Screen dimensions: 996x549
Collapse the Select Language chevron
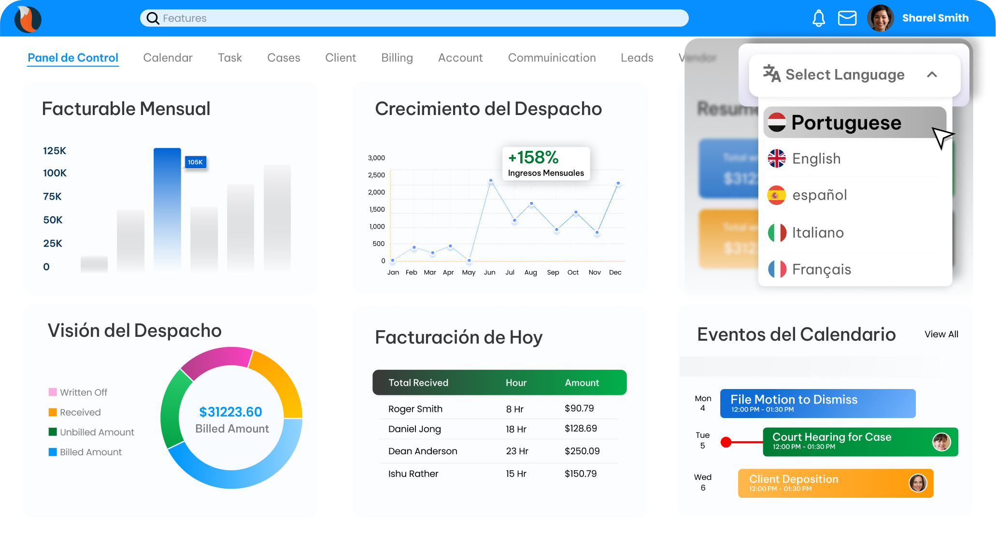(932, 74)
